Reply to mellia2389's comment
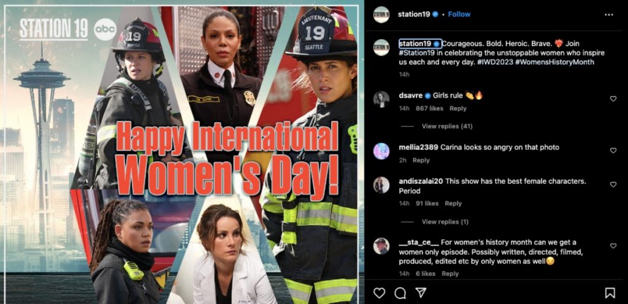 coord(421,161)
